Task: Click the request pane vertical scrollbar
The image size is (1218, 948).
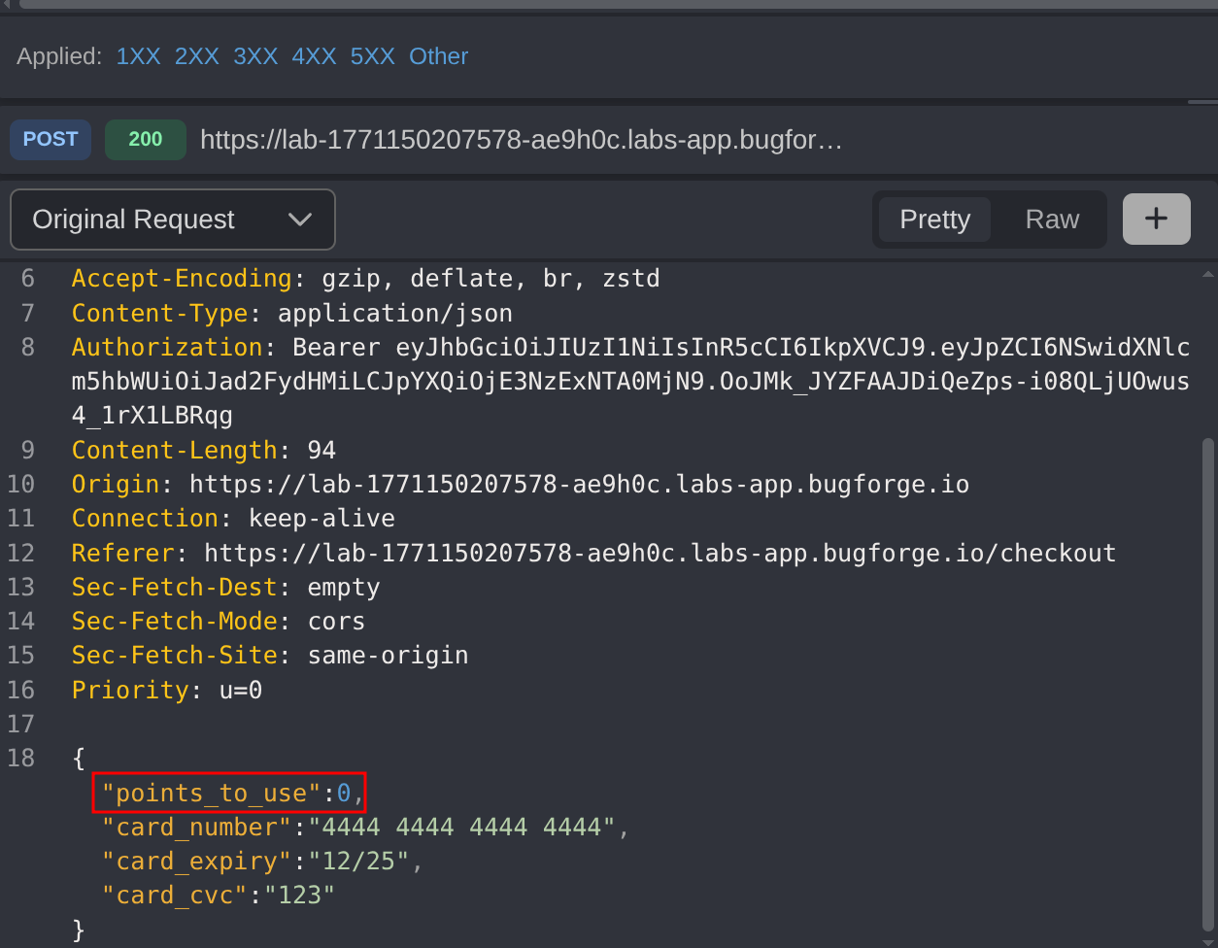Action: click(1207, 680)
